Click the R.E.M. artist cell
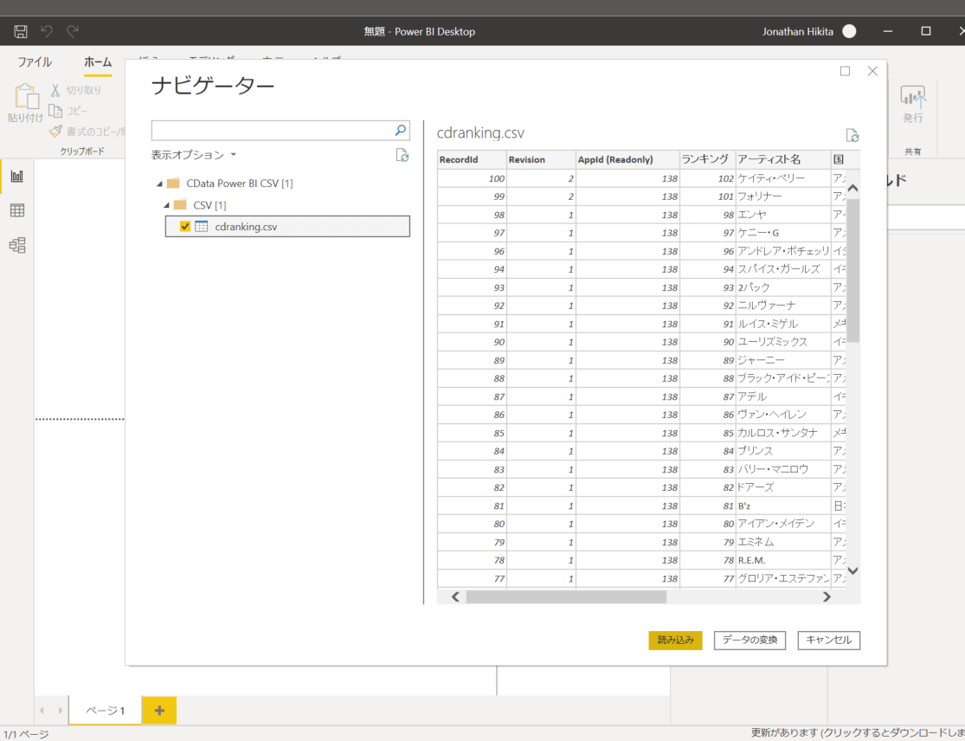 point(783,561)
